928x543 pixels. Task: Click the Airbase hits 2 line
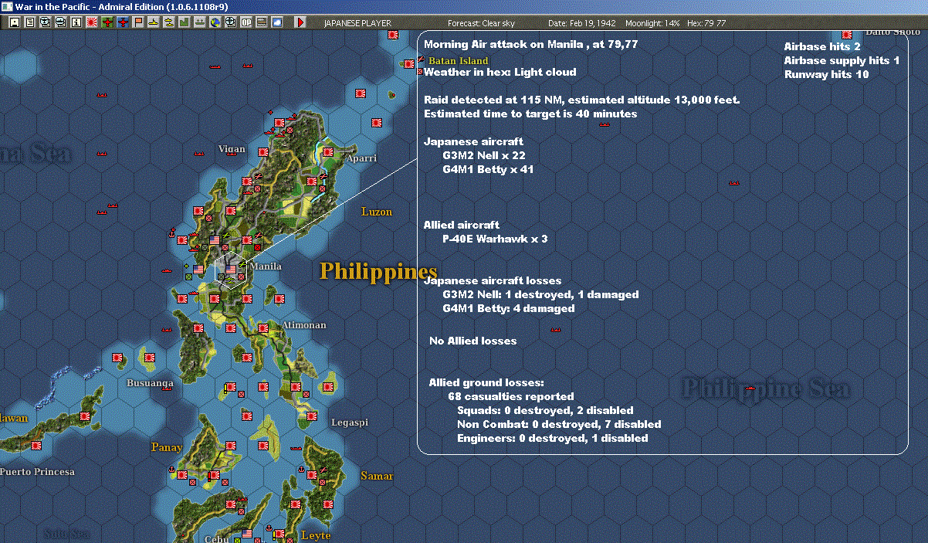822,47
